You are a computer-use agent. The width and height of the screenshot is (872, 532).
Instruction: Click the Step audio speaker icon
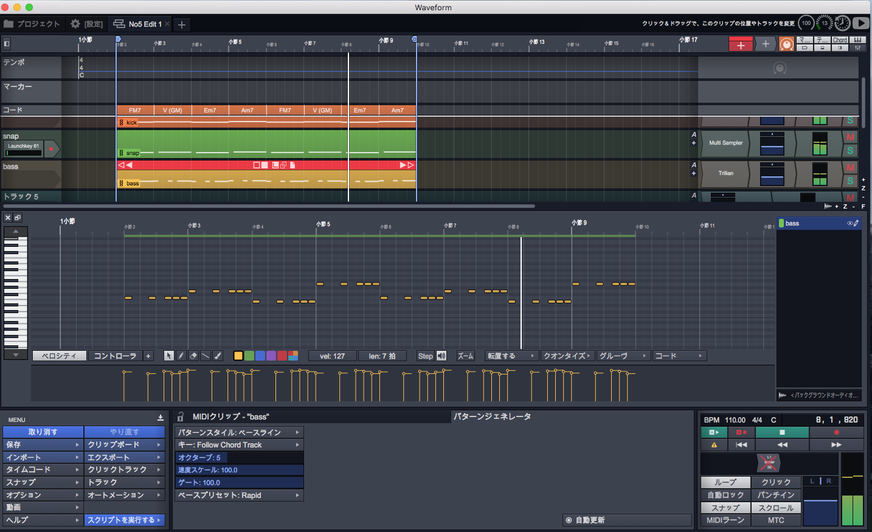click(441, 356)
